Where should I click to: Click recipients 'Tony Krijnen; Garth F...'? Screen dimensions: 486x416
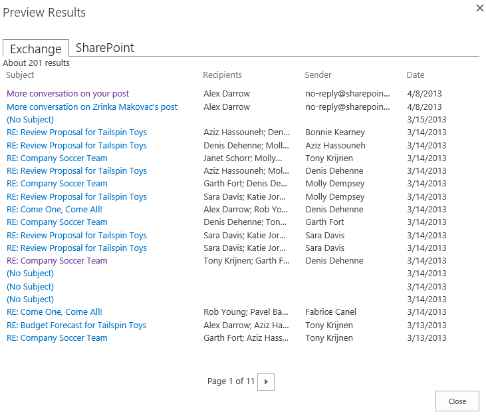tap(247, 260)
